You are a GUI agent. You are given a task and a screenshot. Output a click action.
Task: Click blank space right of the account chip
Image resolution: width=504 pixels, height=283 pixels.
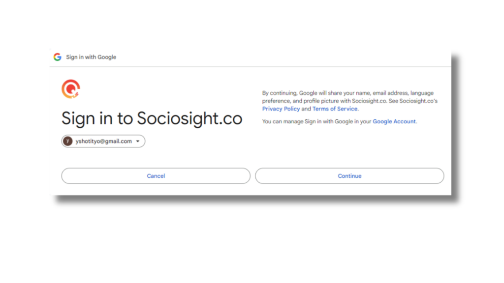pyautogui.click(x=199, y=141)
